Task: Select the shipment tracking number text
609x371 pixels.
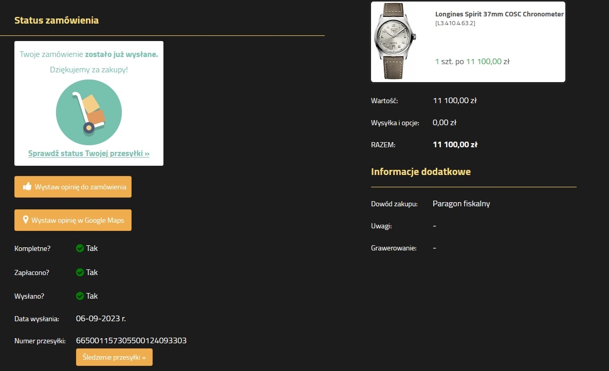Action: click(131, 341)
